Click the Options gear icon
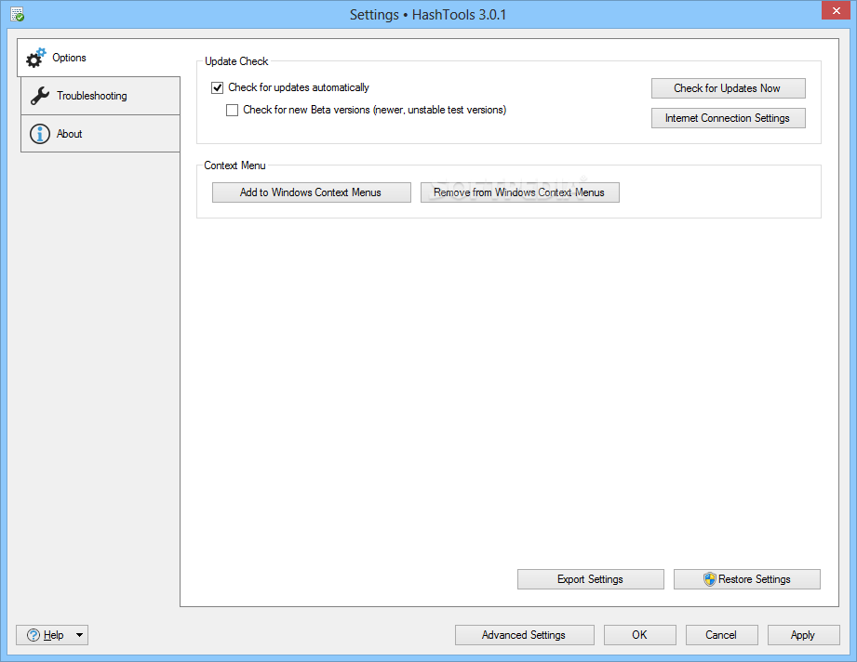 pyautogui.click(x=36, y=58)
